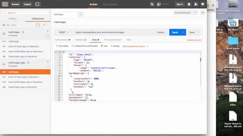Viewport: 243px width, 136px height.
Task: Open Nilton desktop file
Action: (233, 97)
